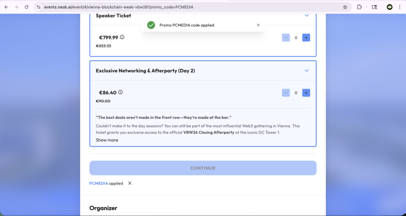Click the info icon next to €799.99
The width and height of the screenshot is (406, 216).
click(x=122, y=37)
